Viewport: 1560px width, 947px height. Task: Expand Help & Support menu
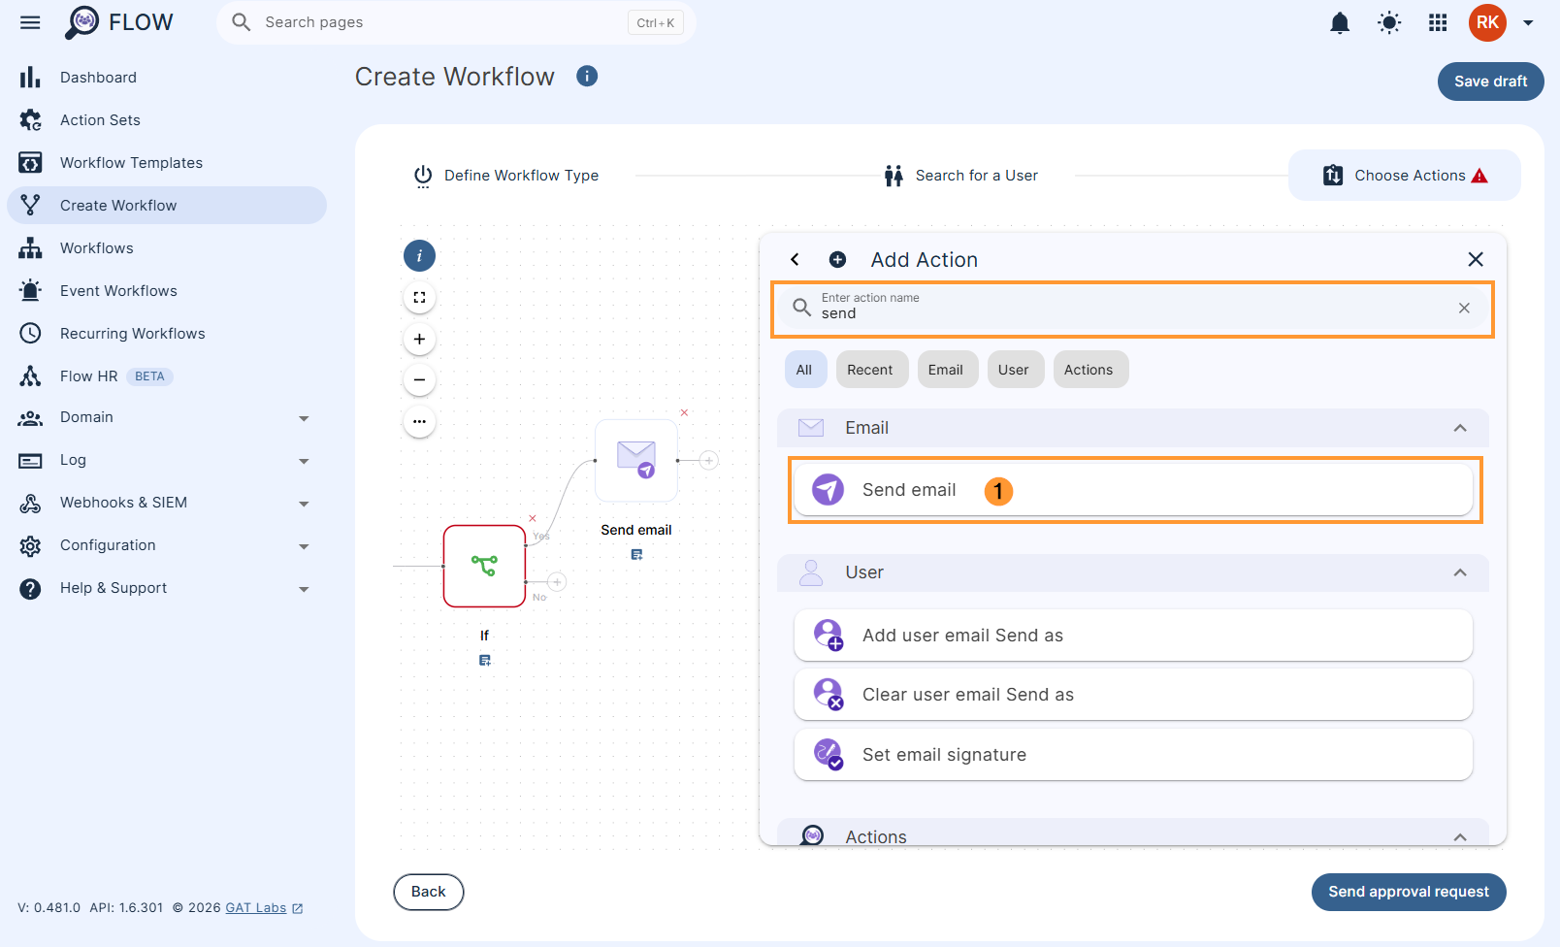tap(167, 588)
